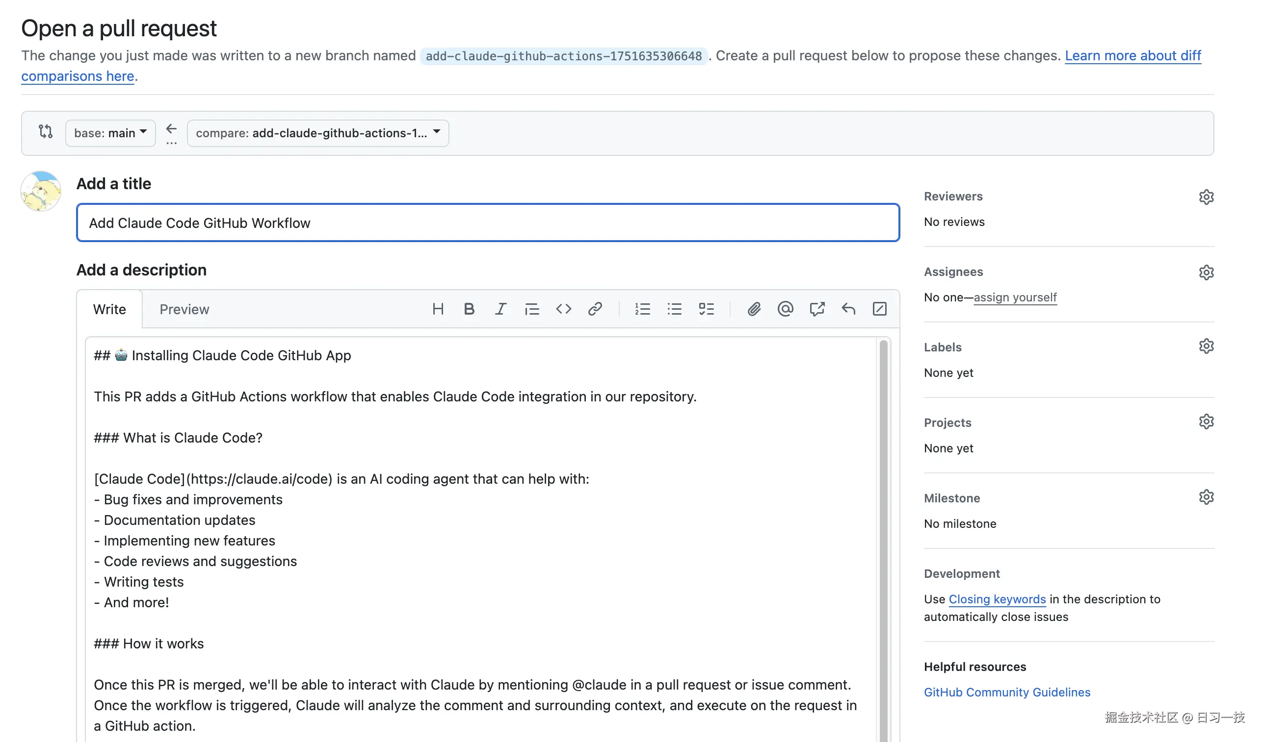The height and width of the screenshot is (742, 1263).
Task: Mention a user with the @ icon
Action: coord(786,309)
